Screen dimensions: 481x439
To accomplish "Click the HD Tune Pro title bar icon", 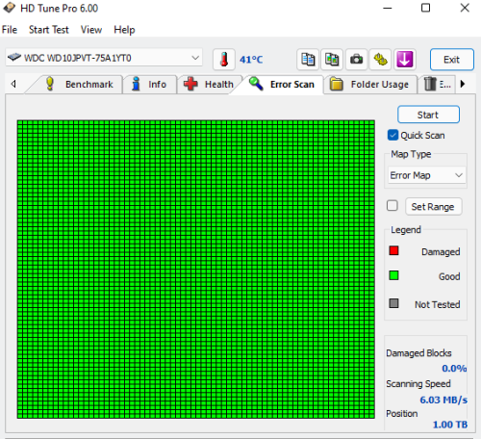I will [x=9, y=8].
